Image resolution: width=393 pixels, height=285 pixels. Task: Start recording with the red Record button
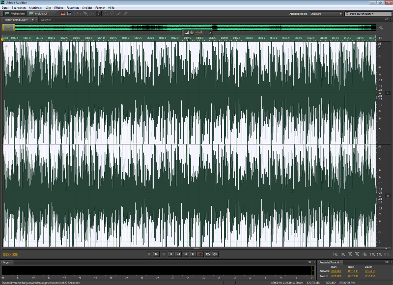200,254
